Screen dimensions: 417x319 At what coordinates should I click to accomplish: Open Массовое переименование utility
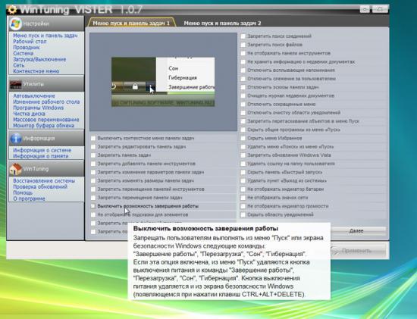(x=46, y=120)
